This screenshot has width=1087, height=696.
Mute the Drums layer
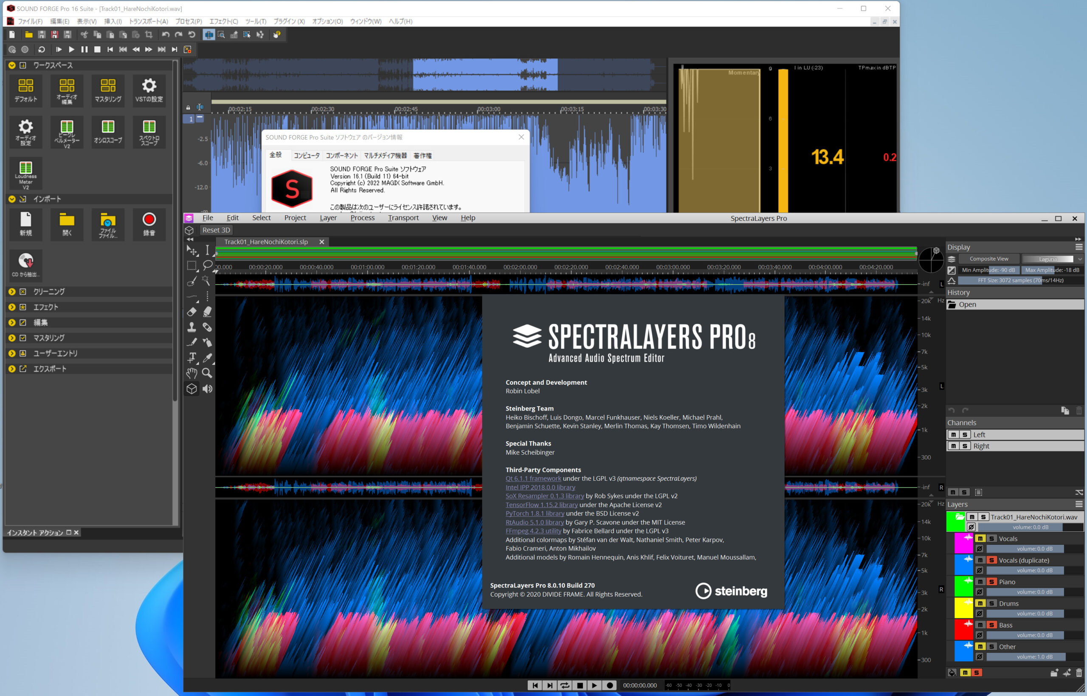pos(980,603)
